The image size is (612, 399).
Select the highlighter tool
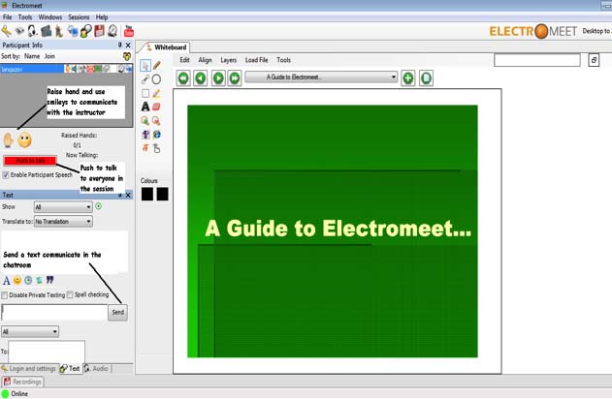click(156, 94)
